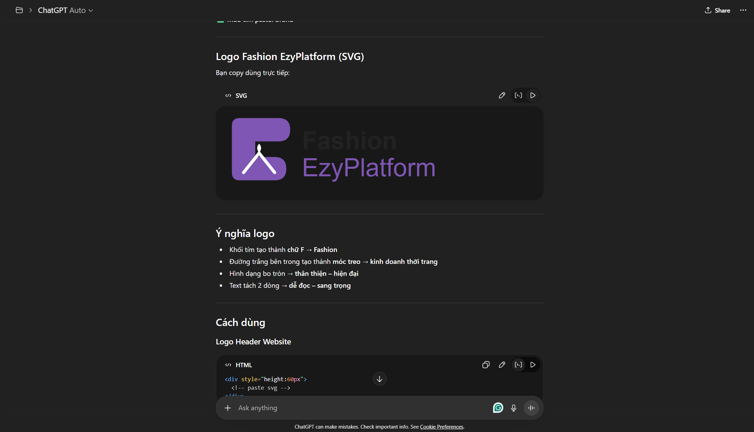Open the three-dot more options menu
Screen dimensions: 754x432
coord(743,11)
